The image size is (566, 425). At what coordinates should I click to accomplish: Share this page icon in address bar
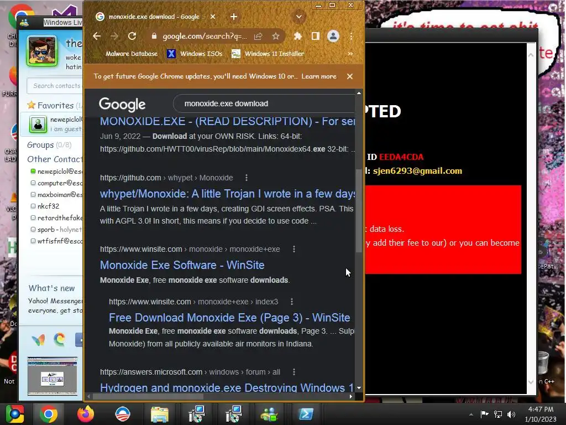point(258,36)
